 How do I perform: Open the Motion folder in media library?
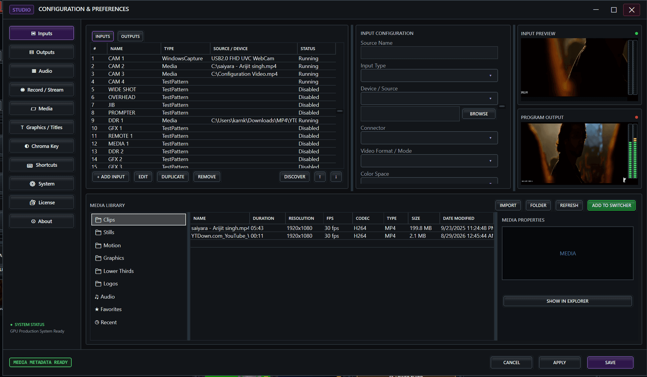138,245
